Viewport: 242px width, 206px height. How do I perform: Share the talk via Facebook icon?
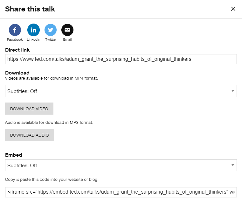pyautogui.click(x=15, y=30)
